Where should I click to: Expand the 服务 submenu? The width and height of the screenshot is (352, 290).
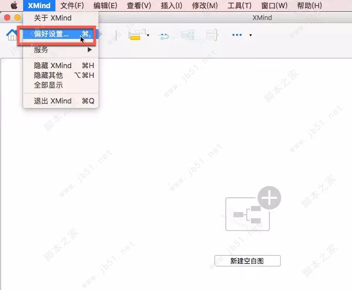pos(61,50)
